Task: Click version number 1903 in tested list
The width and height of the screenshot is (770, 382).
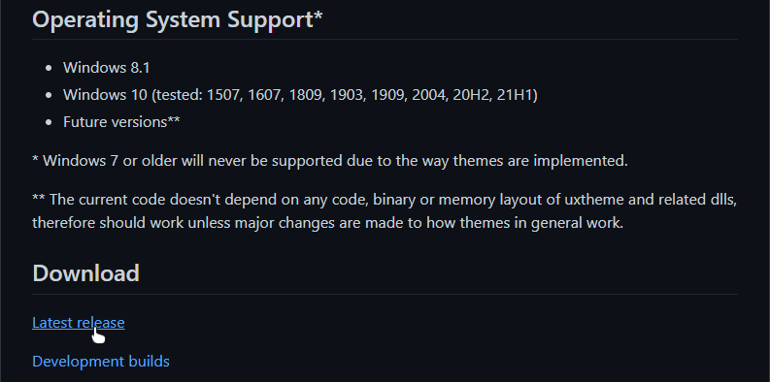Action: tap(348, 94)
